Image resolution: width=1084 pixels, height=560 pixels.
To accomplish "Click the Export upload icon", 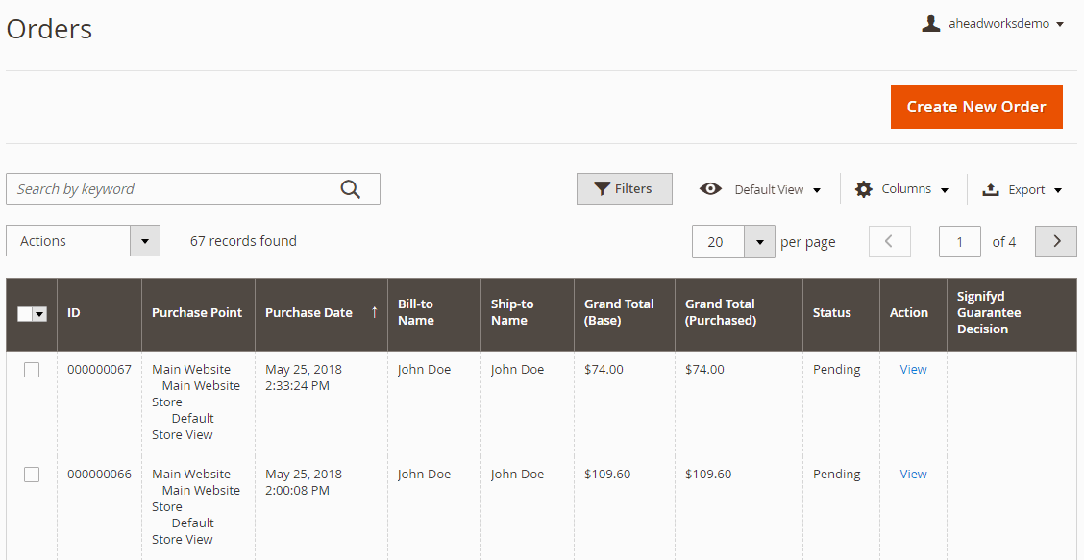I will pos(991,189).
